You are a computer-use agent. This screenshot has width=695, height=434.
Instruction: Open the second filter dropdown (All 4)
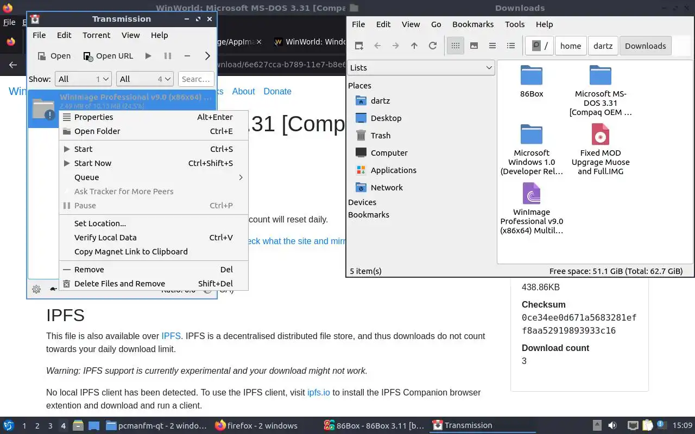tap(144, 79)
